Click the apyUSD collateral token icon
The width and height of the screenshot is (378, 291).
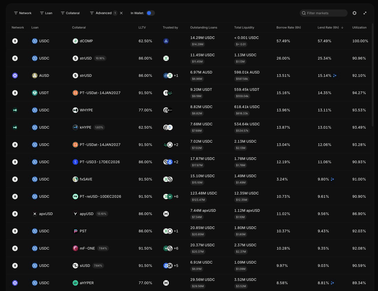pos(75,214)
